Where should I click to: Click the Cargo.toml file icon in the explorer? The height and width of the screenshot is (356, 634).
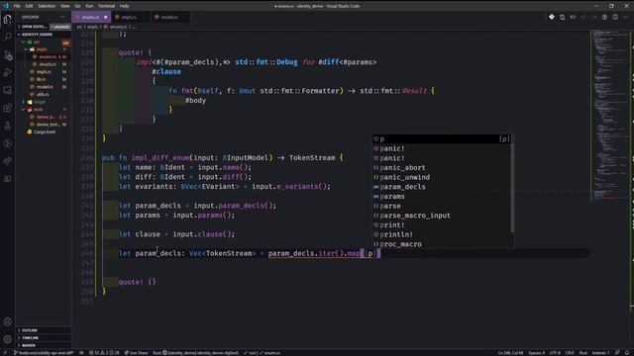[x=29, y=132]
